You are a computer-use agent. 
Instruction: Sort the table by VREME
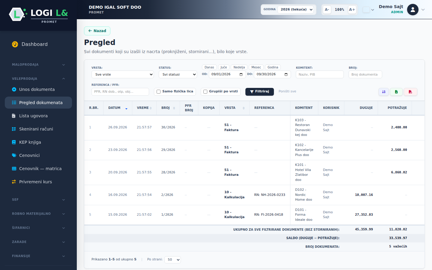point(144,108)
